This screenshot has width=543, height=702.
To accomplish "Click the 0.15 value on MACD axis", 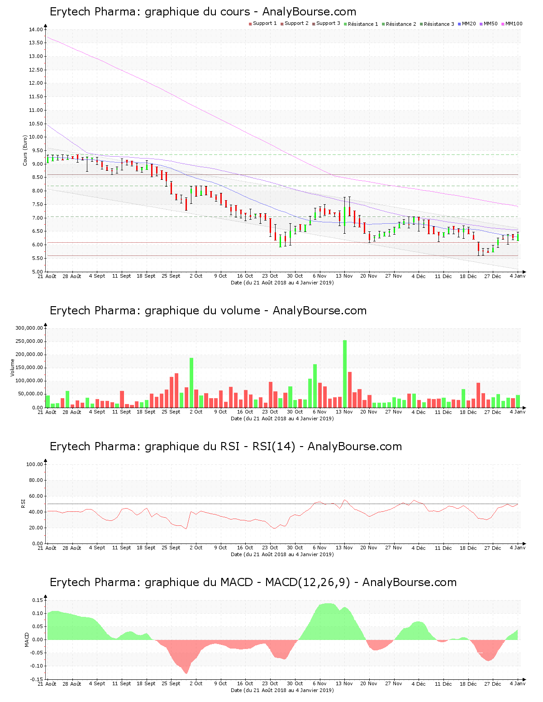I will tap(38, 600).
